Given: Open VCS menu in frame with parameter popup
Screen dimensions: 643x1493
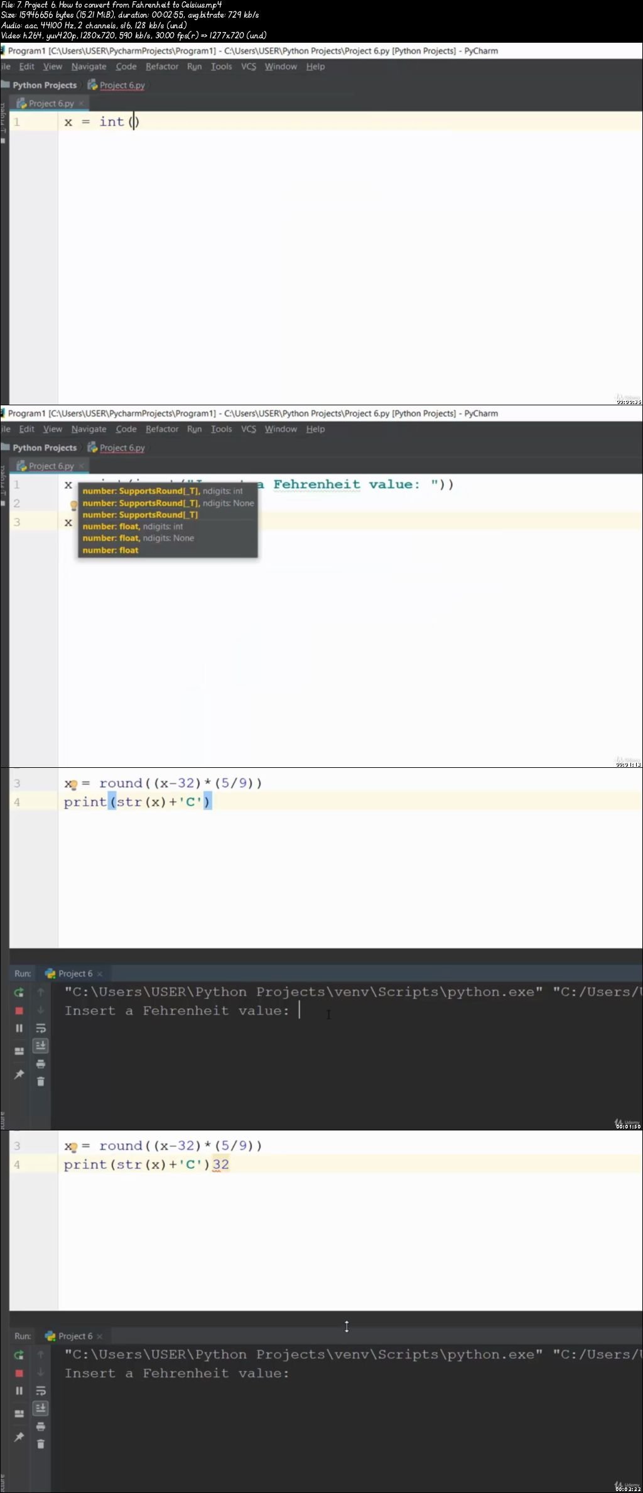Looking at the screenshot, I should coord(249,429).
